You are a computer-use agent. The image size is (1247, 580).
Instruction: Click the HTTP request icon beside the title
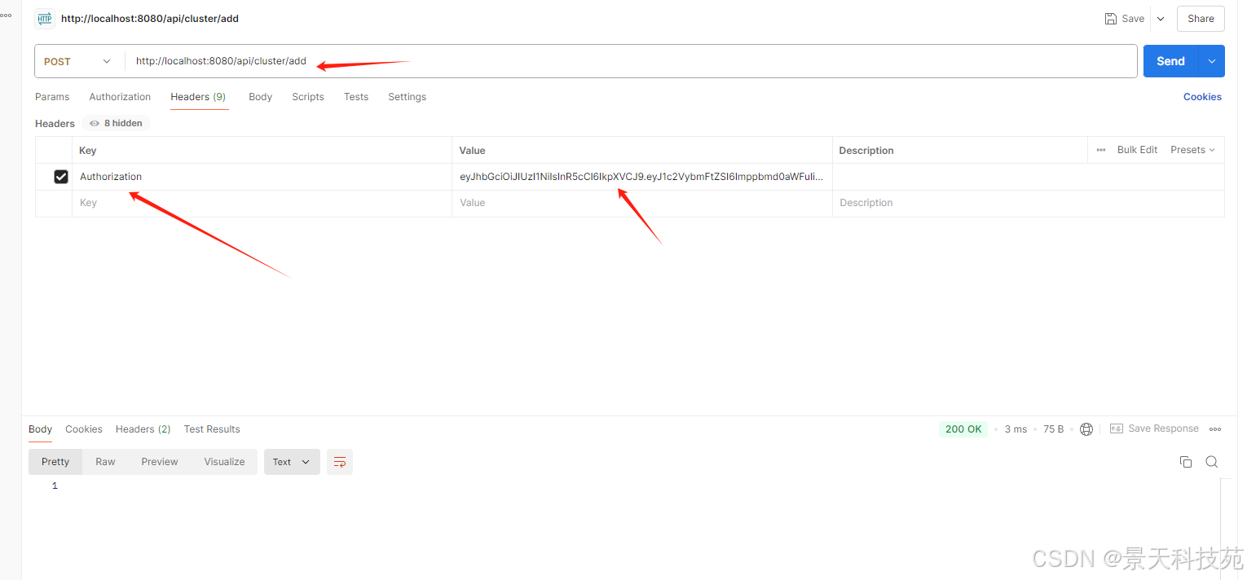(45, 18)
